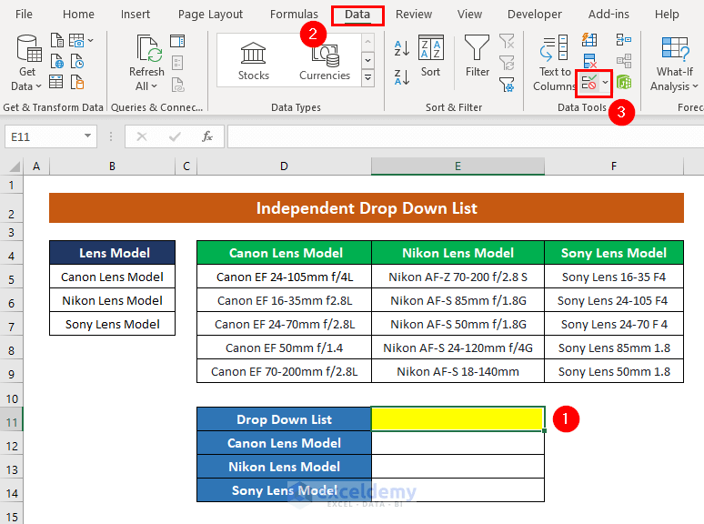Open the Get Data menu
Viewport: 704px width, 524px height.
pyautogui.click(x=27, y=63)
